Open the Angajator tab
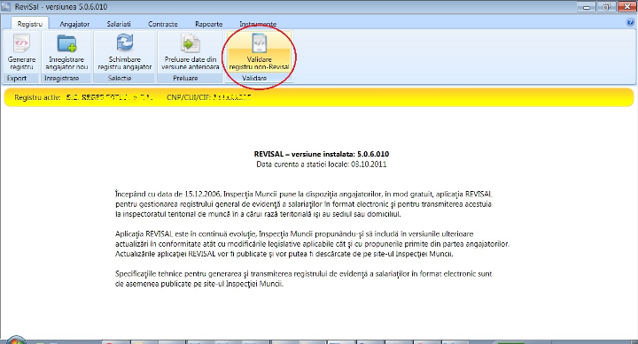 [x=74, y=24]
